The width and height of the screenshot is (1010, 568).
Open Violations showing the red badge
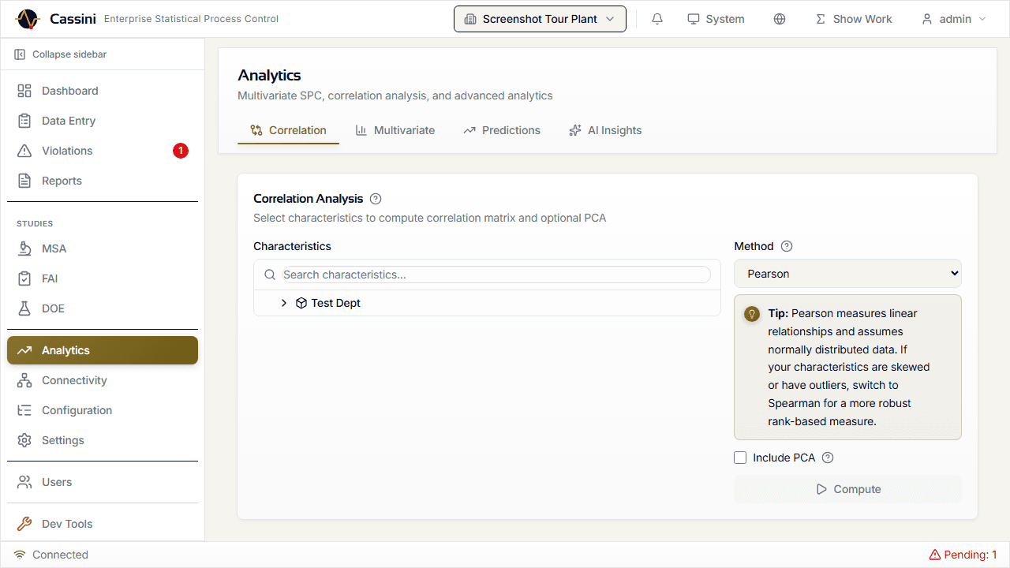click(x=66, y=150)
